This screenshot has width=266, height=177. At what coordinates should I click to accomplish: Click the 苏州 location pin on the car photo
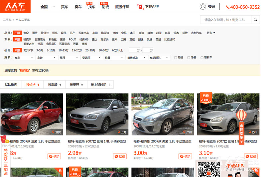(250, 132)
